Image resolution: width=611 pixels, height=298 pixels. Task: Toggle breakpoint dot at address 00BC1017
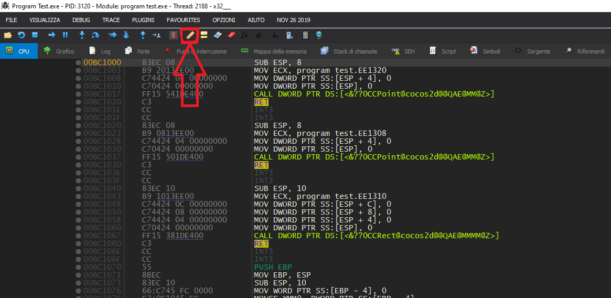78,94
